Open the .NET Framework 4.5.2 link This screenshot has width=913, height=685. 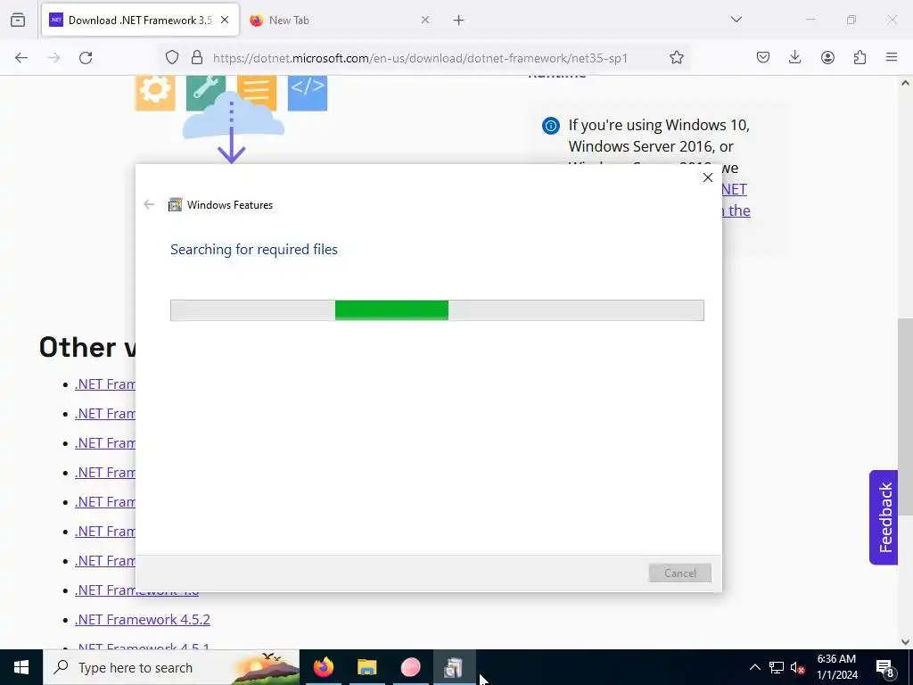coord(143,619)
